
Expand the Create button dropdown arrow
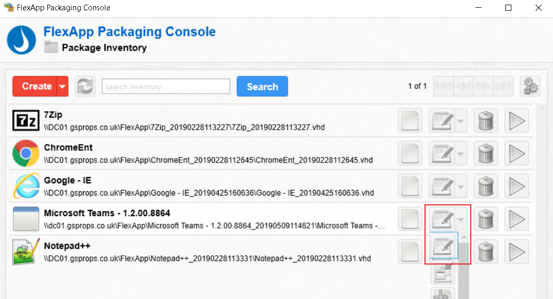click(x=62, y=86)
